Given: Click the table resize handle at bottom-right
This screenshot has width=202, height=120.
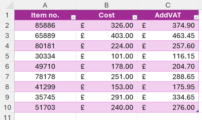Looking at the screenshot, I should [198, 111].
